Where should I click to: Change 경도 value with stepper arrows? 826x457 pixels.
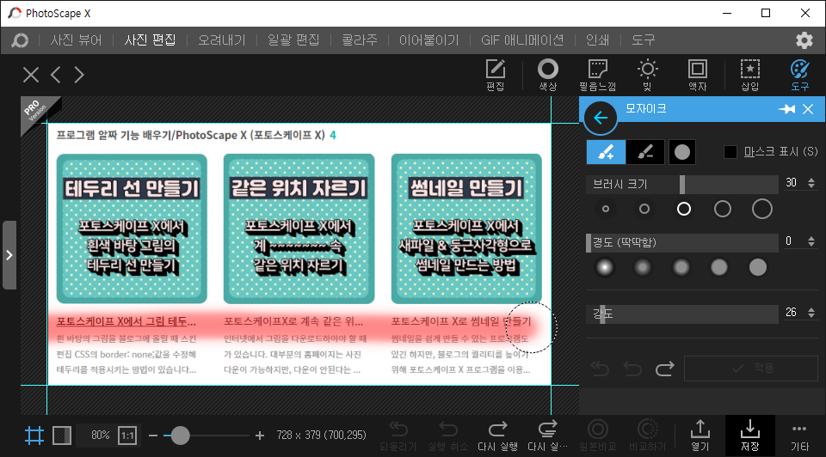click(811, 241)
